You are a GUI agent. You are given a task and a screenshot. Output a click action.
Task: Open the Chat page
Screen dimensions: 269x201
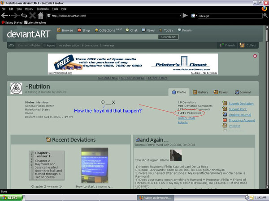pyautogui.click(x=131, y=30)
